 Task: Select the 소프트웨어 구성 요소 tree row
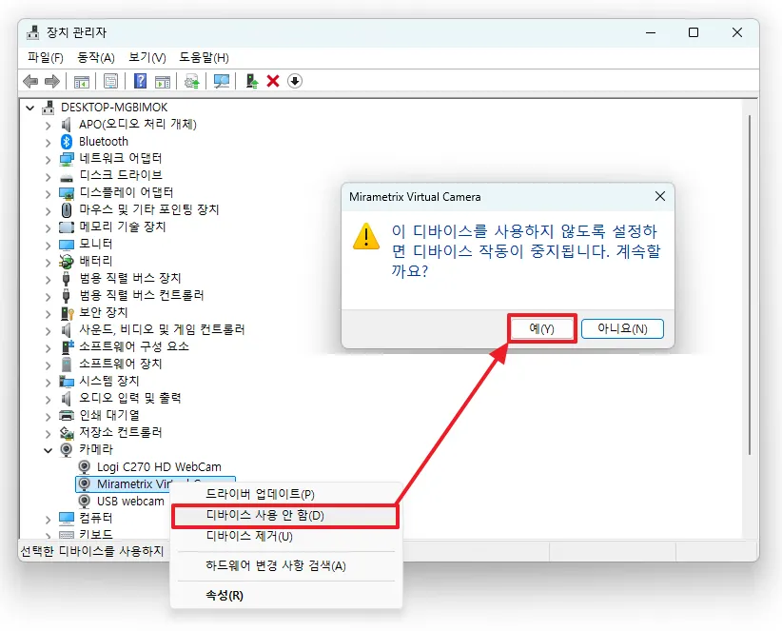125,346
